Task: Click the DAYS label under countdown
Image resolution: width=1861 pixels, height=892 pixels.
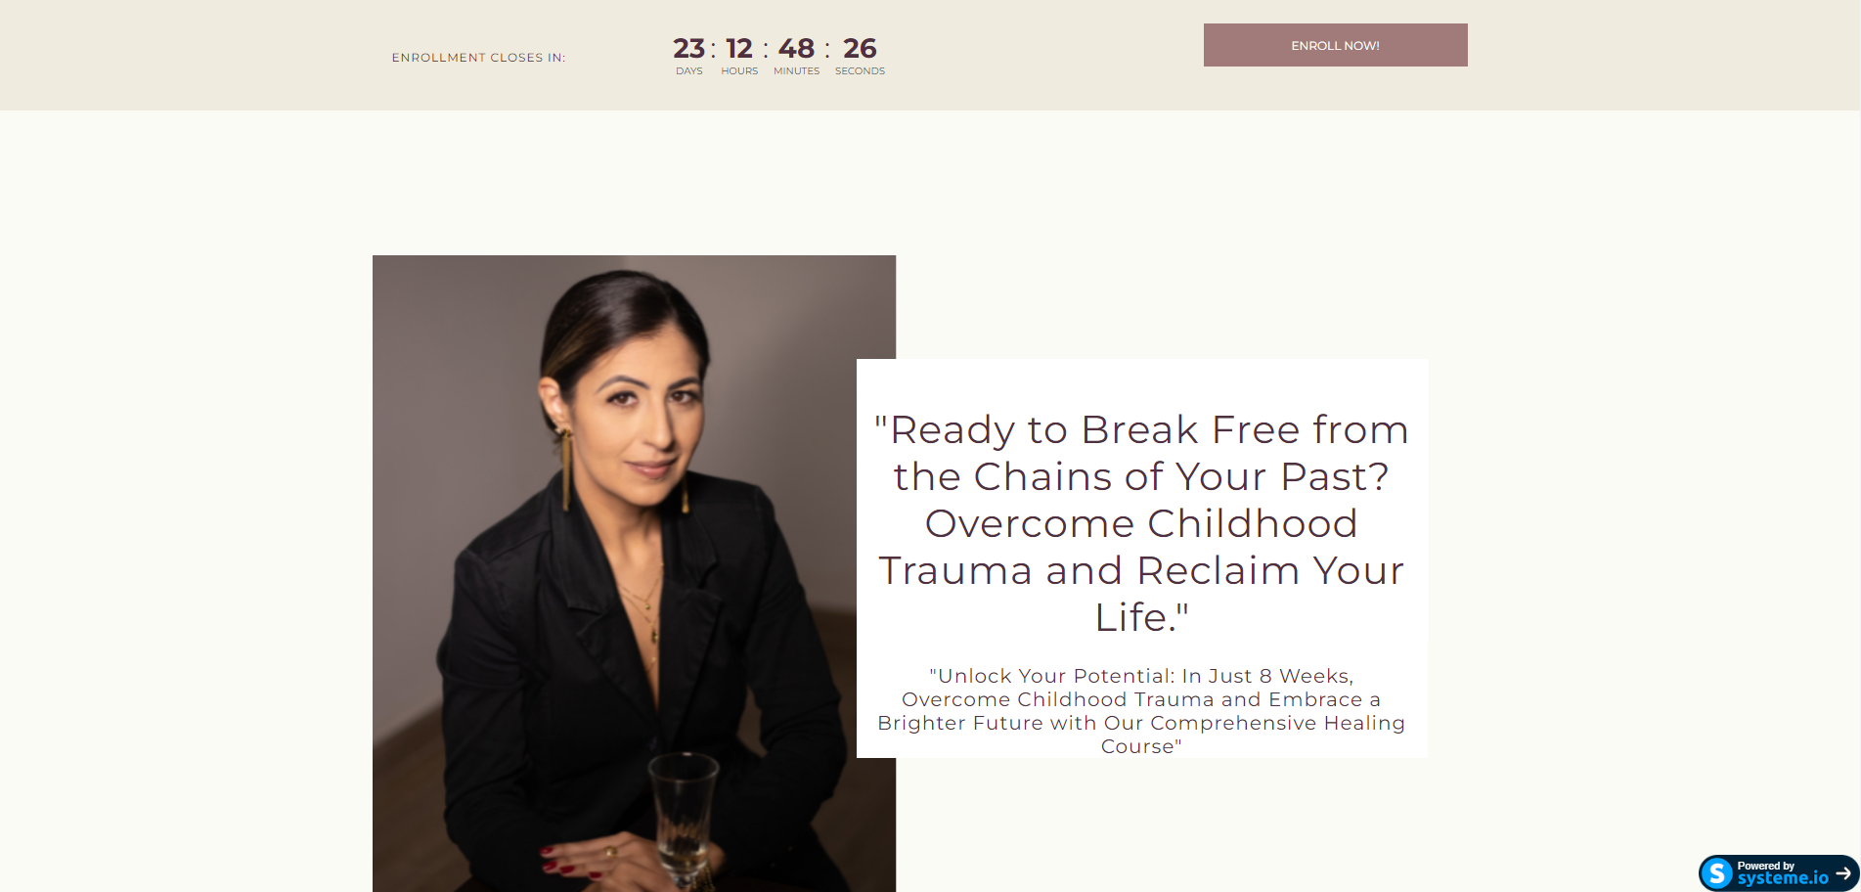Action: [688, 71]
